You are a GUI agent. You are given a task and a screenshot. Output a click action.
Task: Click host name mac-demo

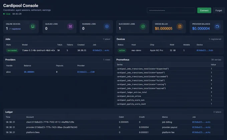click(x=136, y=50)
